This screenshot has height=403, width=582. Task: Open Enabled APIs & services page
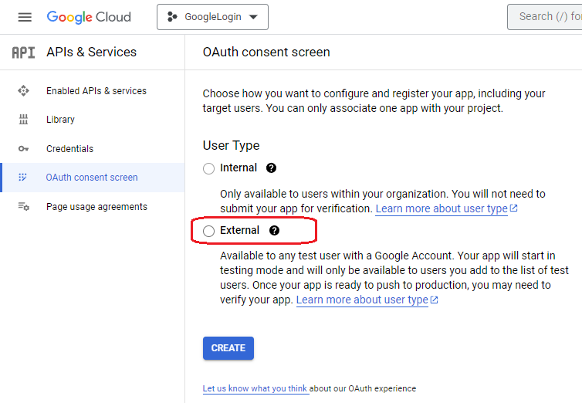pos(96,91)
